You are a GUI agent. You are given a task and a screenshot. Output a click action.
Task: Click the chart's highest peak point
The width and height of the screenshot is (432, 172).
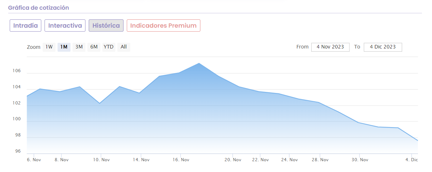pos(199,63)
